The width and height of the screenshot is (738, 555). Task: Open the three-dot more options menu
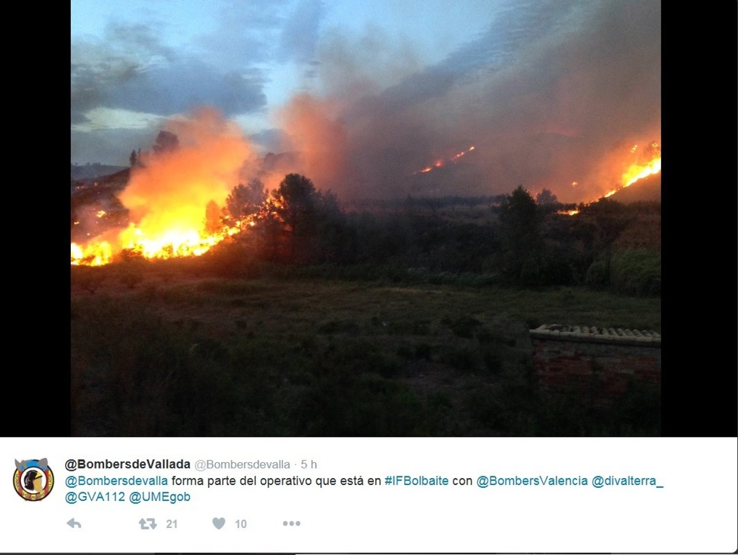(292, 524)
